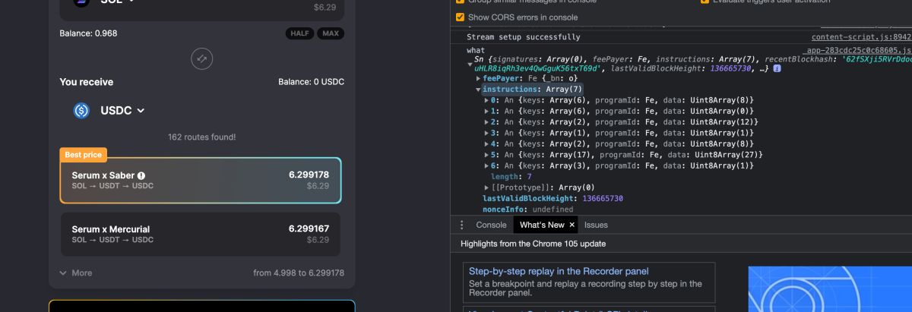This screenshot has height=312, width=912.
Task: Click the HALF balance button
Action: pos(300,33)
